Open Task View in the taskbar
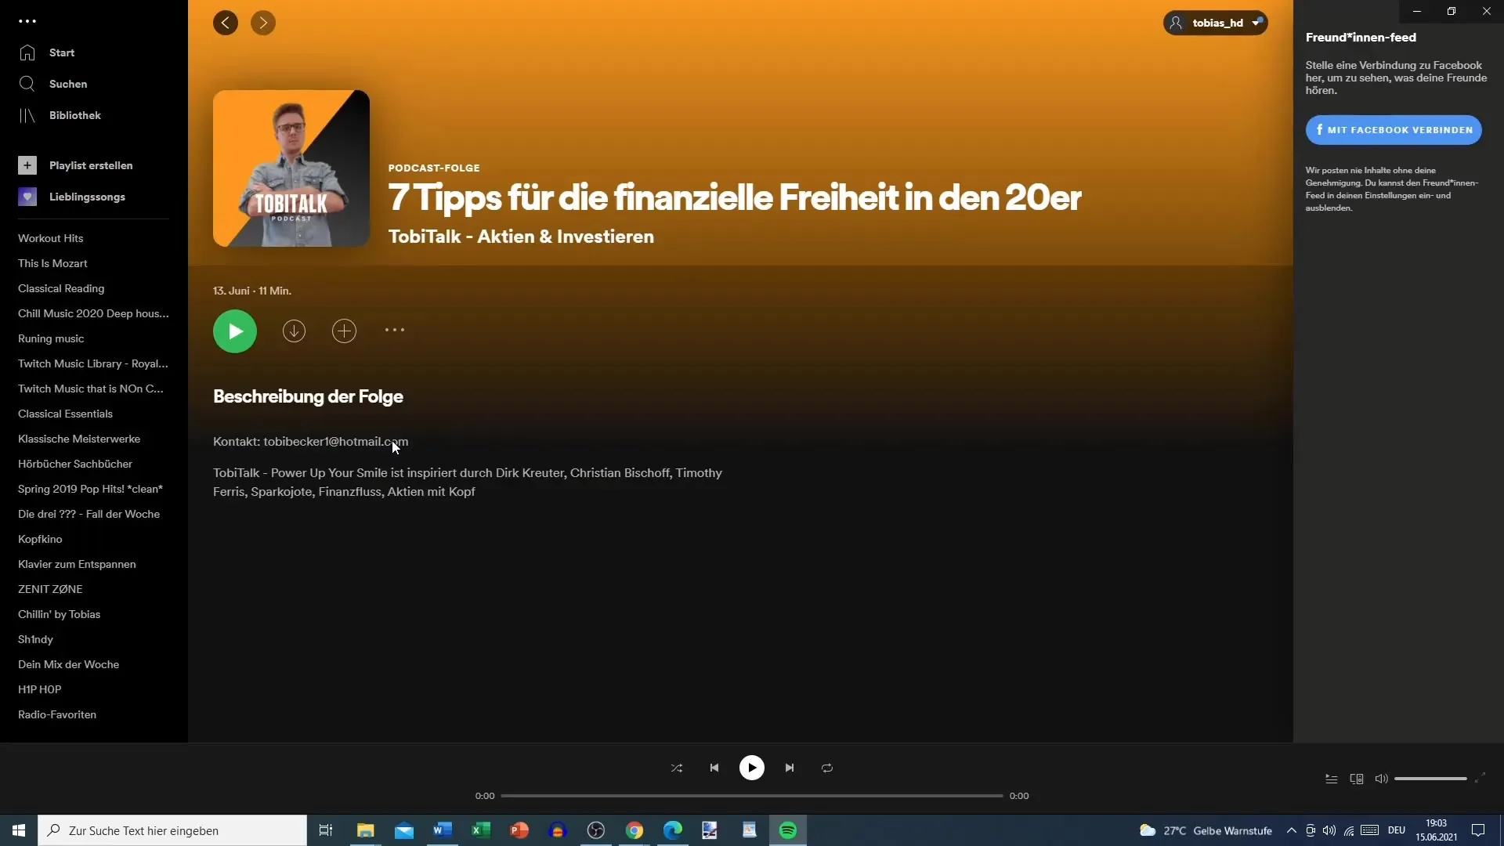 click(326, 830)
